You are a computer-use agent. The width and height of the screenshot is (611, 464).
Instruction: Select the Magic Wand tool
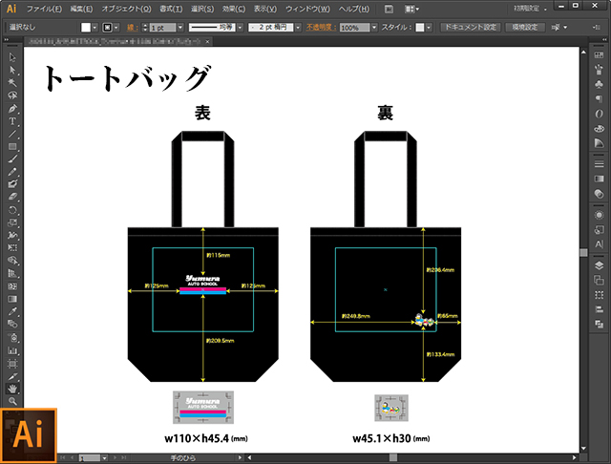(12, 83)
